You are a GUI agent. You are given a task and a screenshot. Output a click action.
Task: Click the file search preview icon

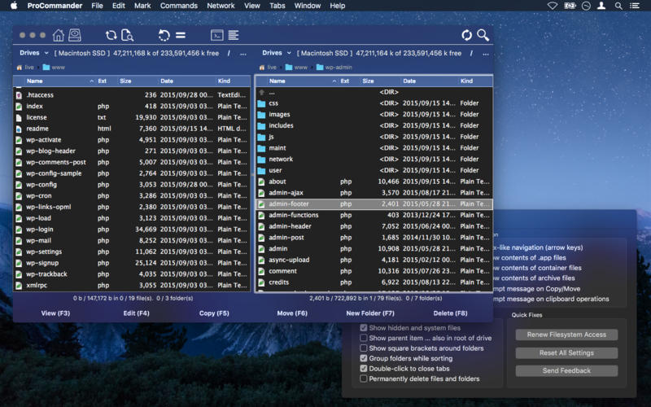click(128, 35)
